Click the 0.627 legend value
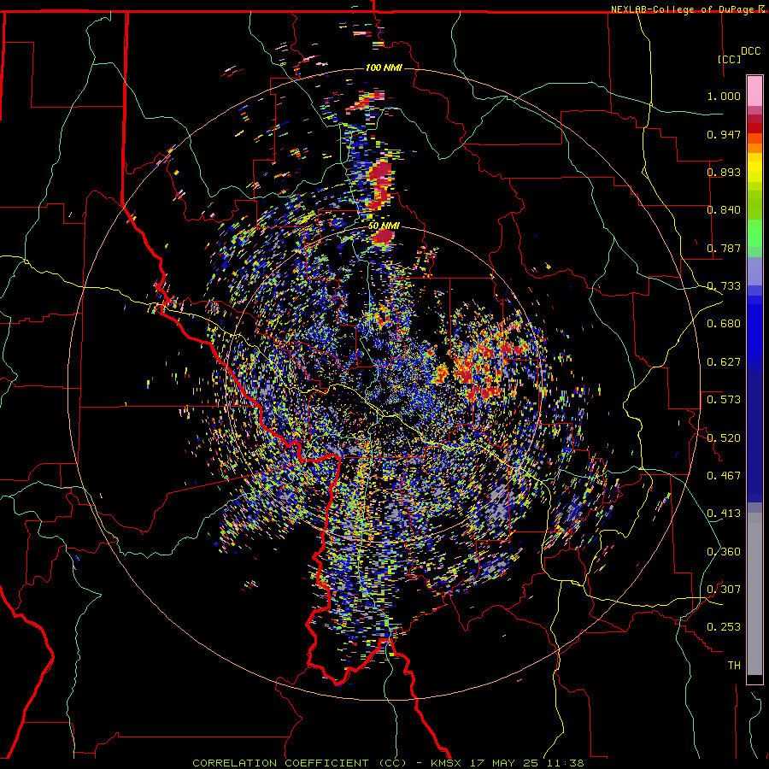769x769 pixels. 724,362
